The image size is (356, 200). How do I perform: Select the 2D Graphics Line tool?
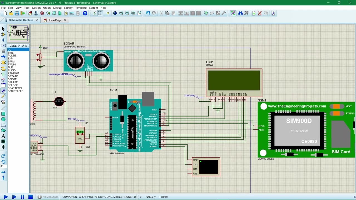click(x=3, y=108)
